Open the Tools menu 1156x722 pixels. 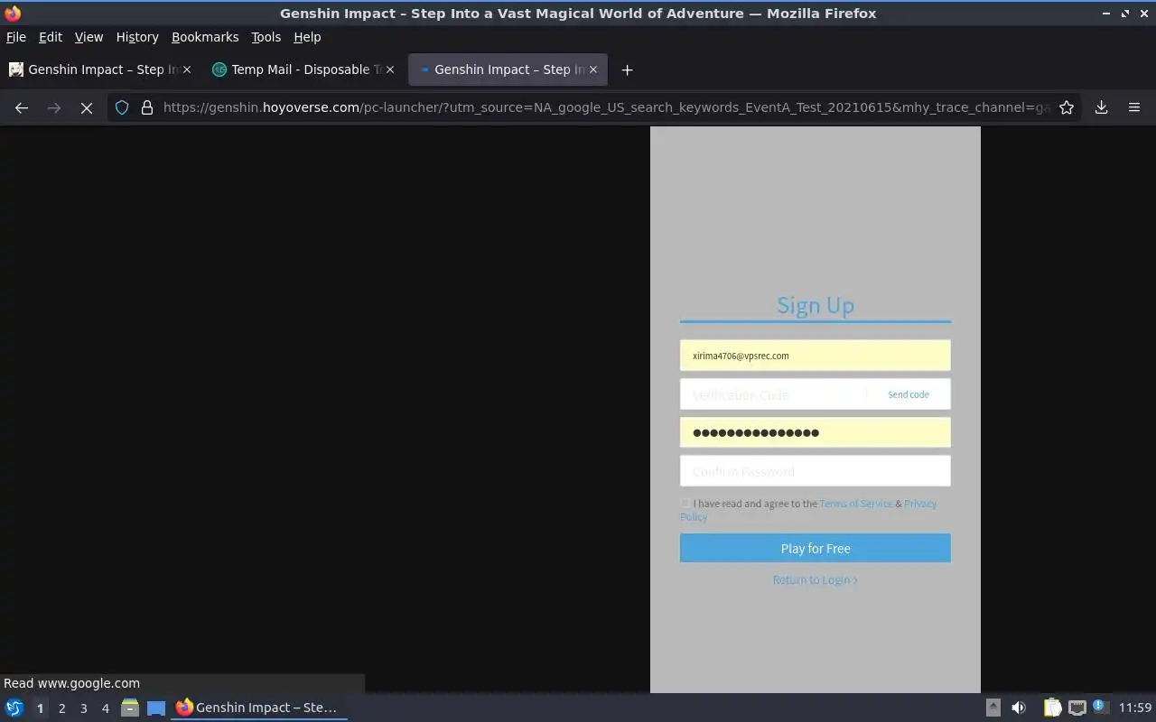[266, 37]
